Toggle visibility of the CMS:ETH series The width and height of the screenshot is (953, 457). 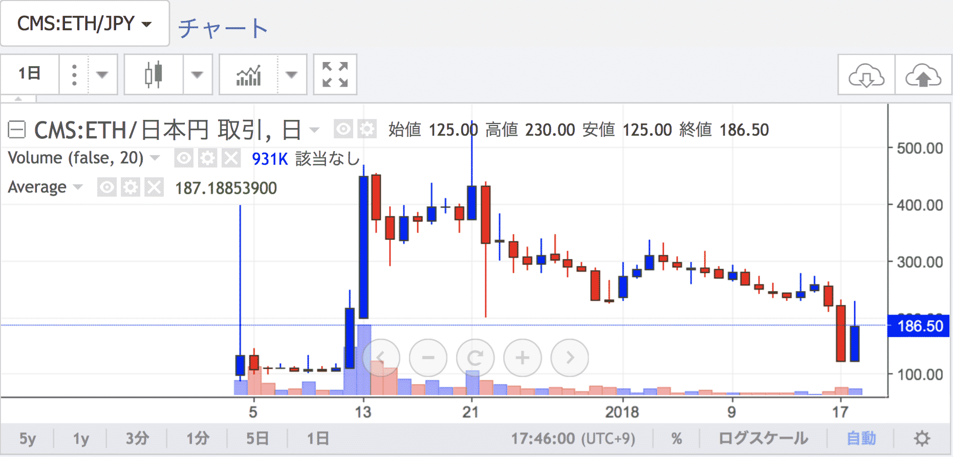[343, 129]
